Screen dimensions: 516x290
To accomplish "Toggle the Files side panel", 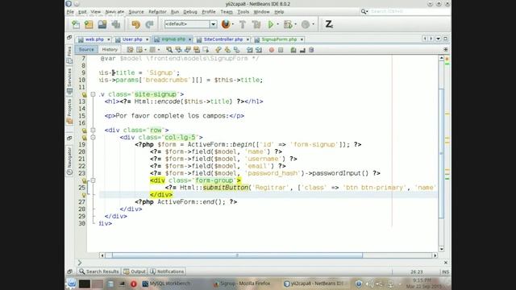I will coord(69,55).
